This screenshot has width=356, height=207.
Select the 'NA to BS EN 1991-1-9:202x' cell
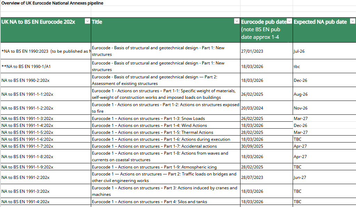(x=46, y=167)
